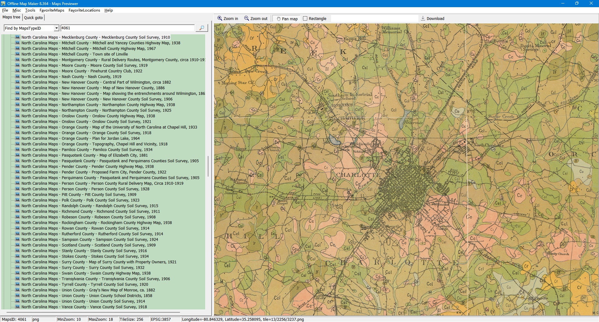Screen dimensions: 599x322
Task: Open the Tools menu
Action: (x=30, y=10)
